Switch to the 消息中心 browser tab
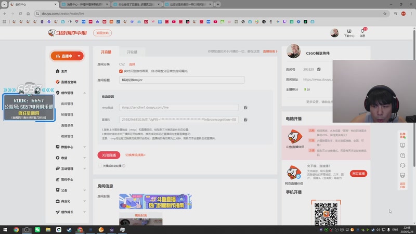Viewport: 416px width, 234px height. point(85,4)
